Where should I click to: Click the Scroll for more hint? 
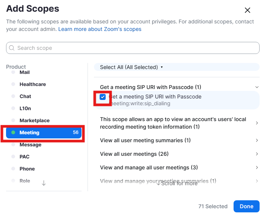[x=177, y=184]
